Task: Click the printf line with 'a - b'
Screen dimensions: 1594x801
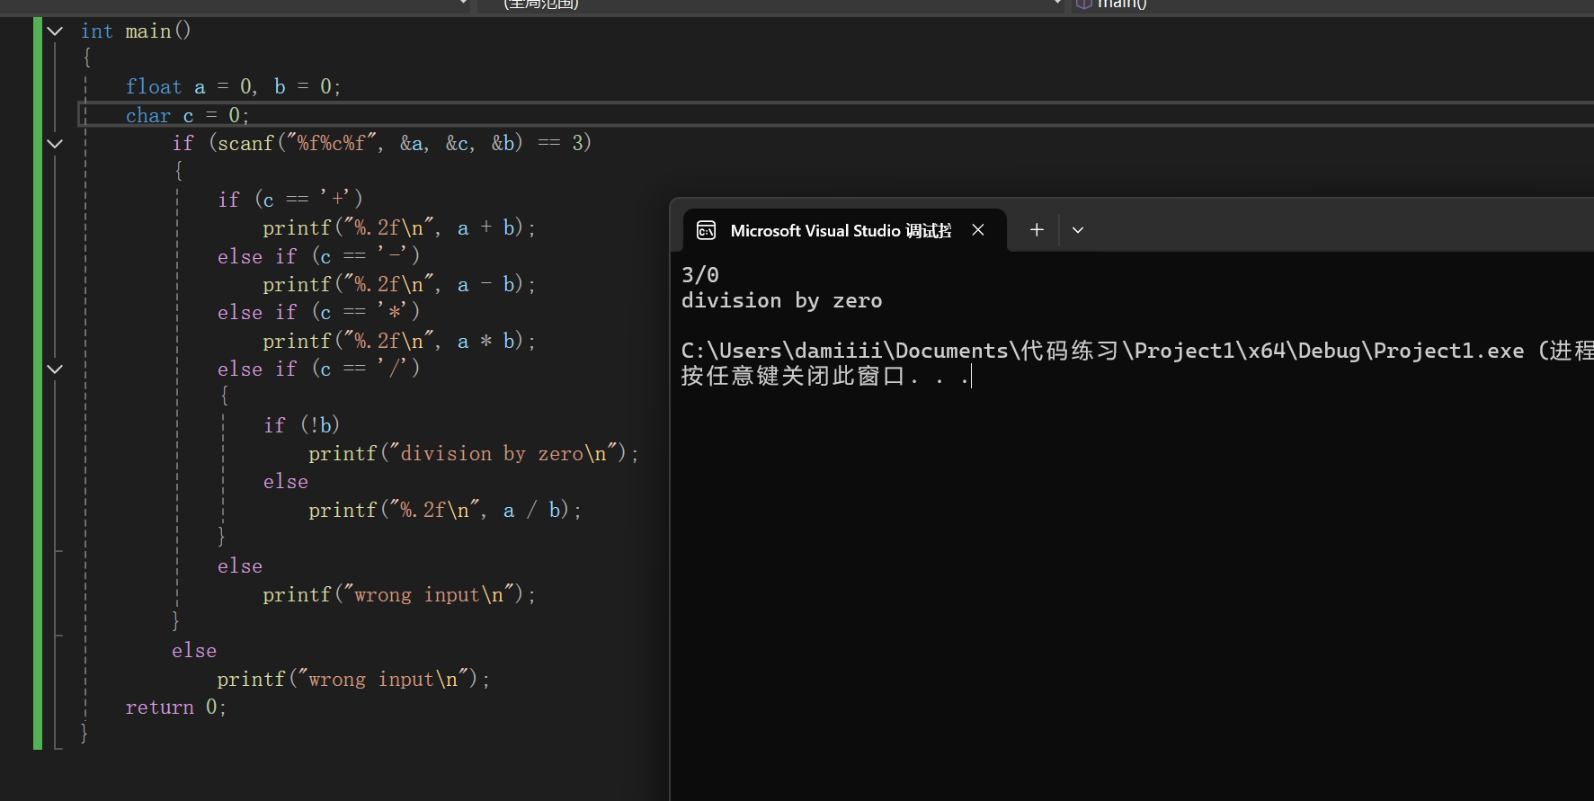Action: (399, 284)
